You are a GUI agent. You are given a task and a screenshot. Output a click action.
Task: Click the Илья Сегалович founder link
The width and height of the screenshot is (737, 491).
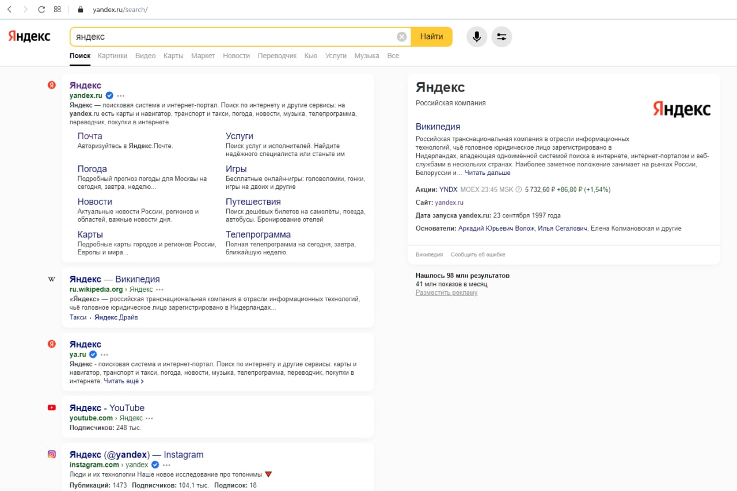coord(563,229)
